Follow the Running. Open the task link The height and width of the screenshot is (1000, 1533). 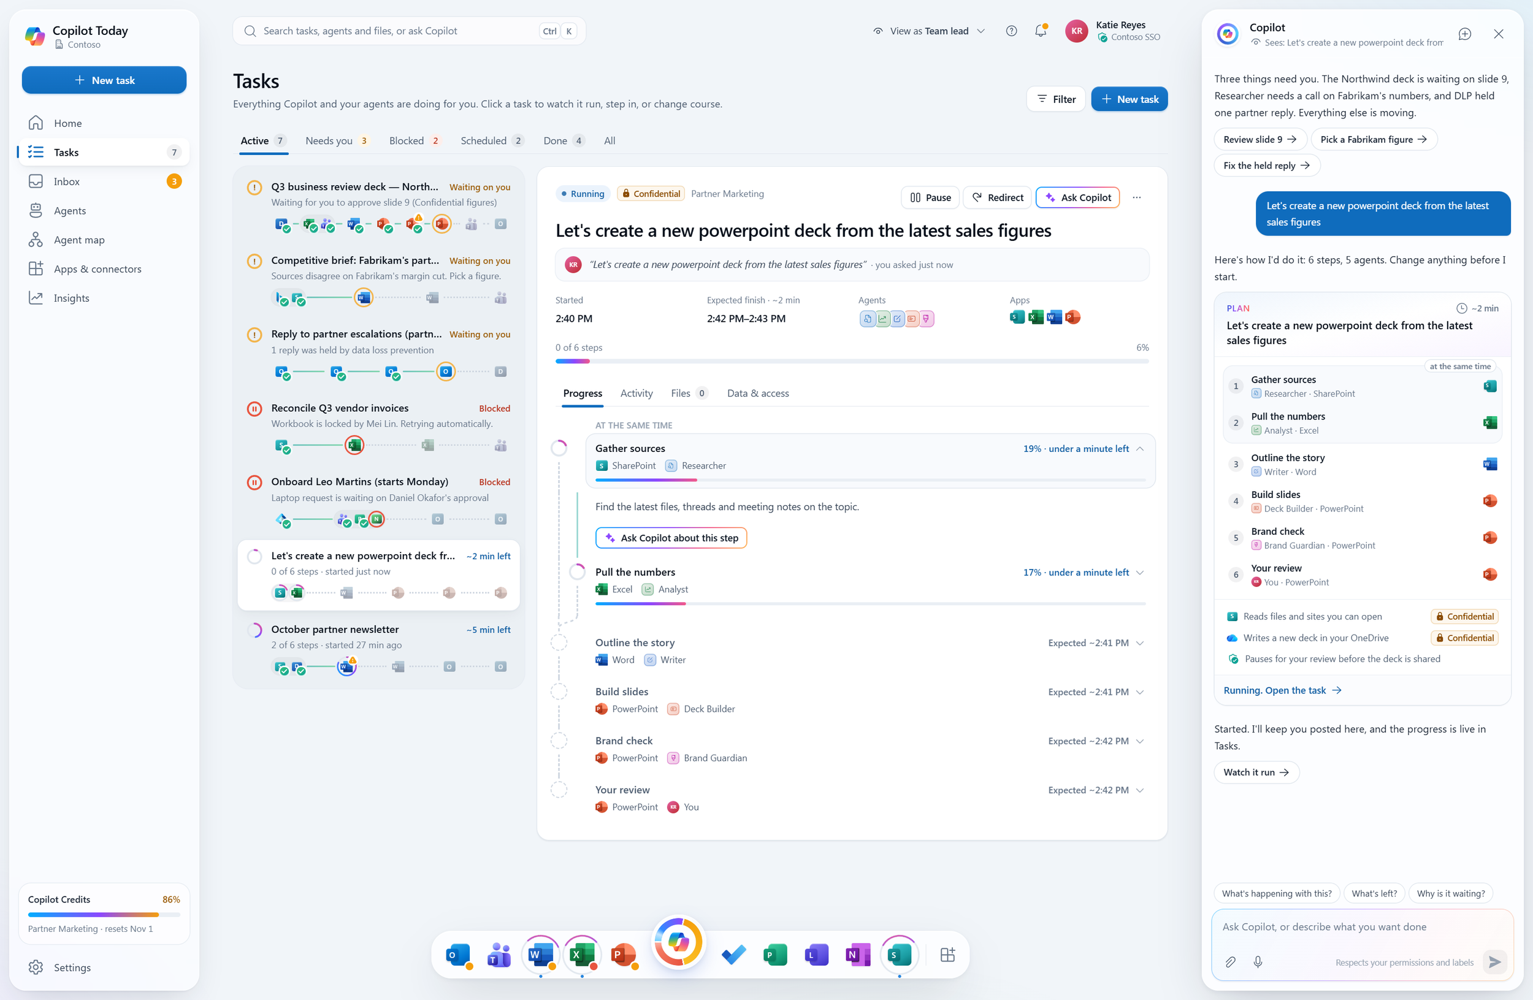click(x=1282, y=690)
